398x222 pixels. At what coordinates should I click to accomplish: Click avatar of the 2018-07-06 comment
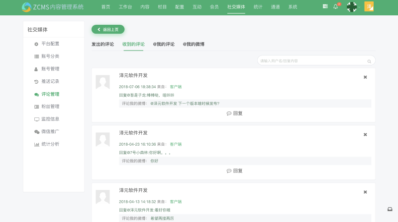(102, 82)
